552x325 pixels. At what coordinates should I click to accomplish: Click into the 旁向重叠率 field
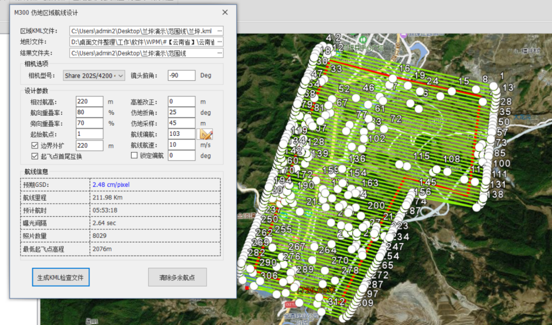[x=89, y=123]
